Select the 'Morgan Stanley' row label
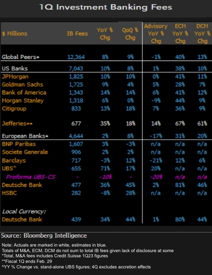Viewport: 212px width, 275px height. 23,101
